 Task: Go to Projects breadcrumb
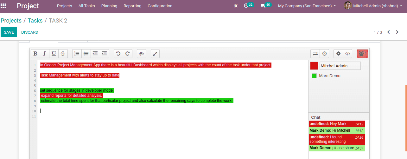click(x=11, y=21)
